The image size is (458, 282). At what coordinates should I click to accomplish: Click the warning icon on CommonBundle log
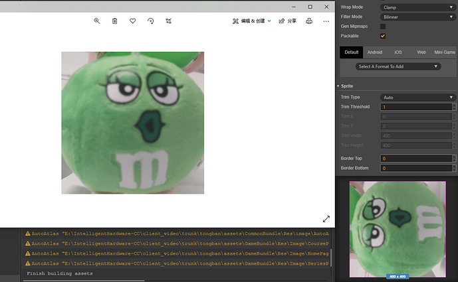click(28, 234)
